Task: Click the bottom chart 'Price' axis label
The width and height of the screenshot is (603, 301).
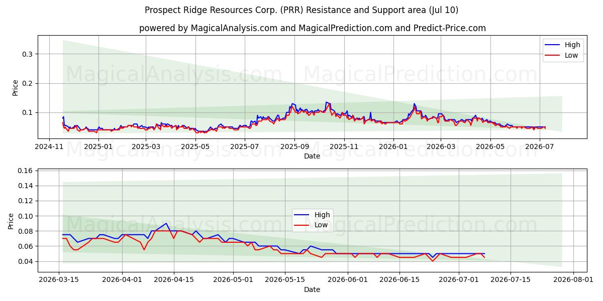Action: pyautogui.click(x=11, y=221)
